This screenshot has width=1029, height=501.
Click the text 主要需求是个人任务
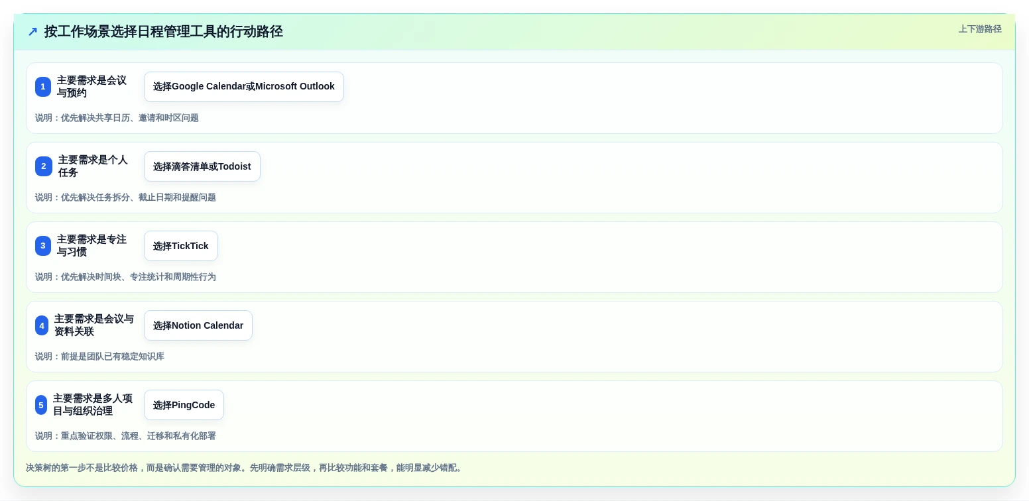[93, 166]
